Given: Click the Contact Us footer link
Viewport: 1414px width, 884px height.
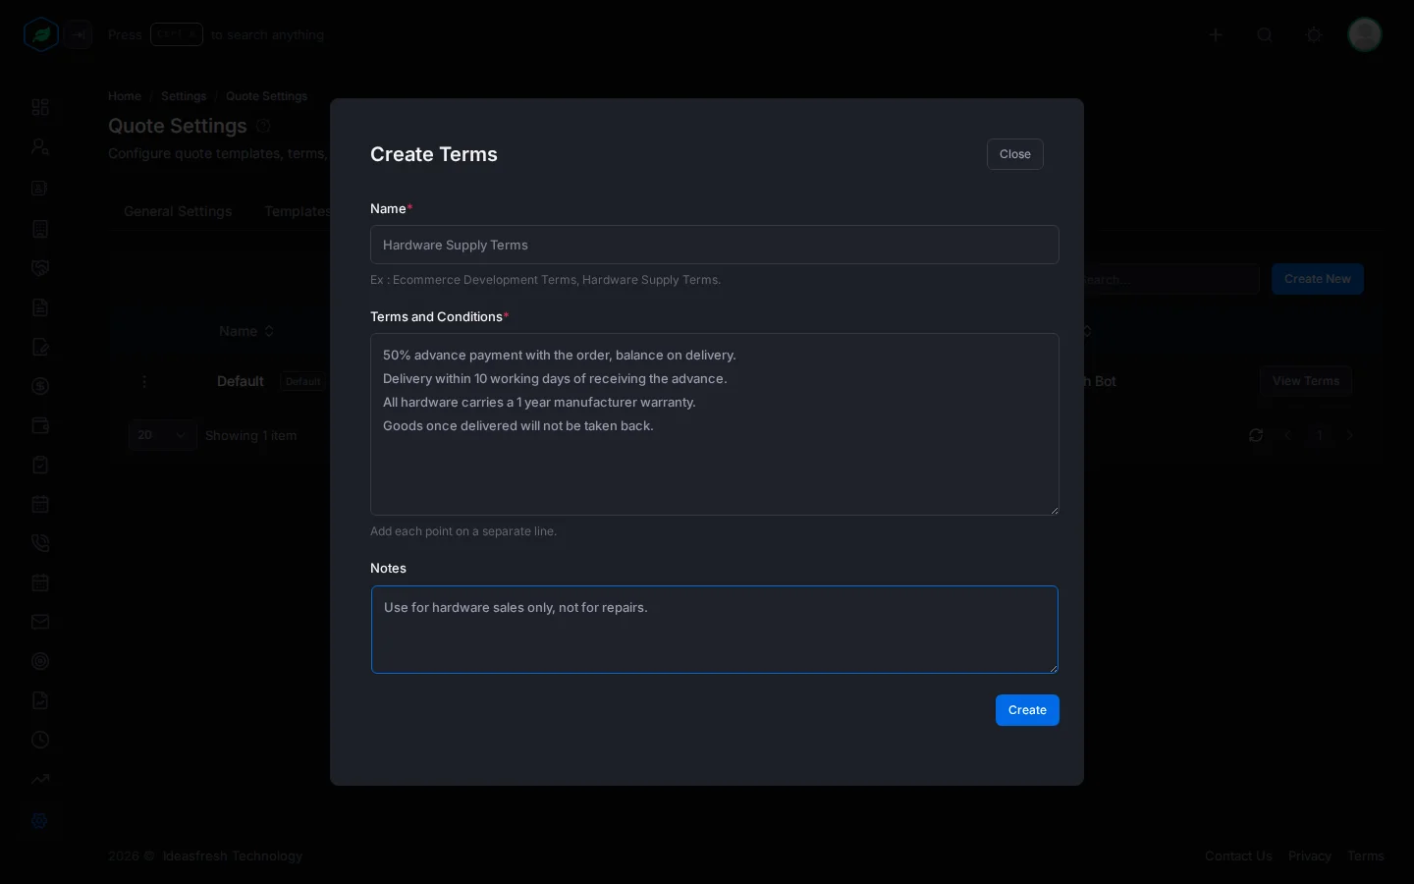Looking at the screenshot, I should 1238,856.
